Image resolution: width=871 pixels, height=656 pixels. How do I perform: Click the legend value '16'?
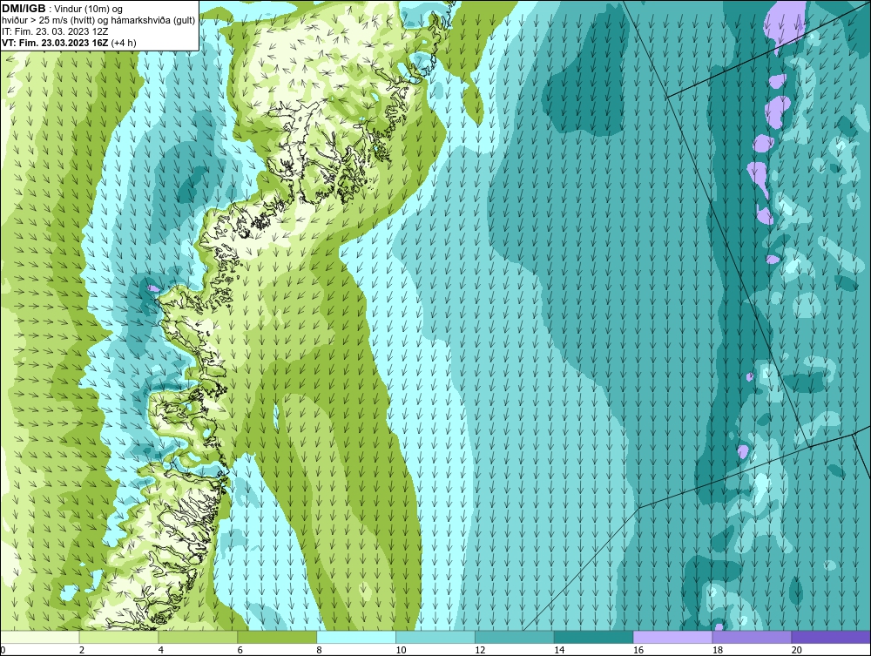[x=638, y=650]
